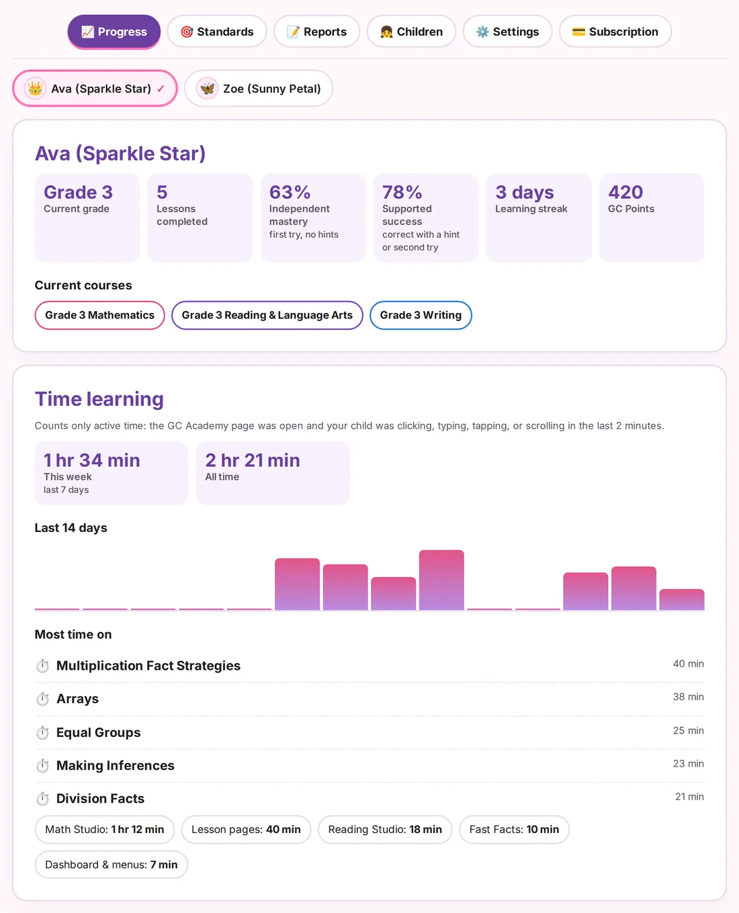Select Zoe (Sunny Petal) child profile
This screenshot has width=739, height=913.
(259, 88)
